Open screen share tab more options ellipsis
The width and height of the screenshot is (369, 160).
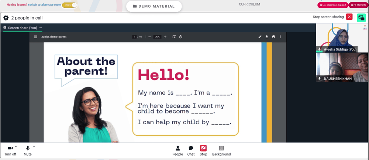(x=40, y=28)
